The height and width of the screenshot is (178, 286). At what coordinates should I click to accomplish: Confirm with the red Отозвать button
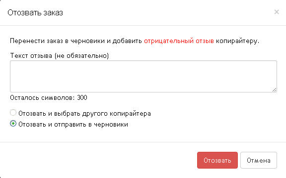(x=217, y=160)
